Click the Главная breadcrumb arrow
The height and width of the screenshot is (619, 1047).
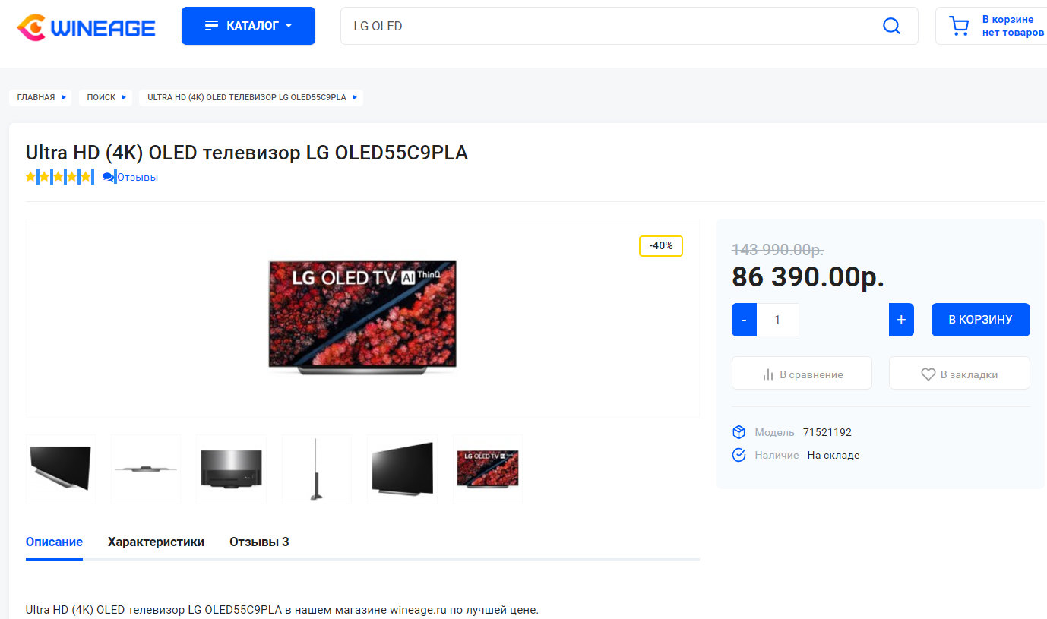click(x=65, y=97)
